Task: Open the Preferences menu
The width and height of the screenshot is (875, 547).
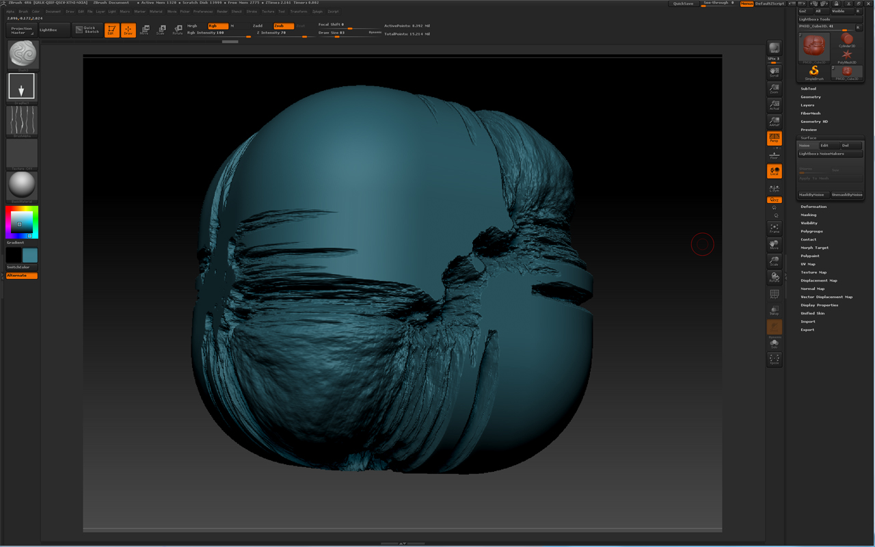Action: [203, 12]
